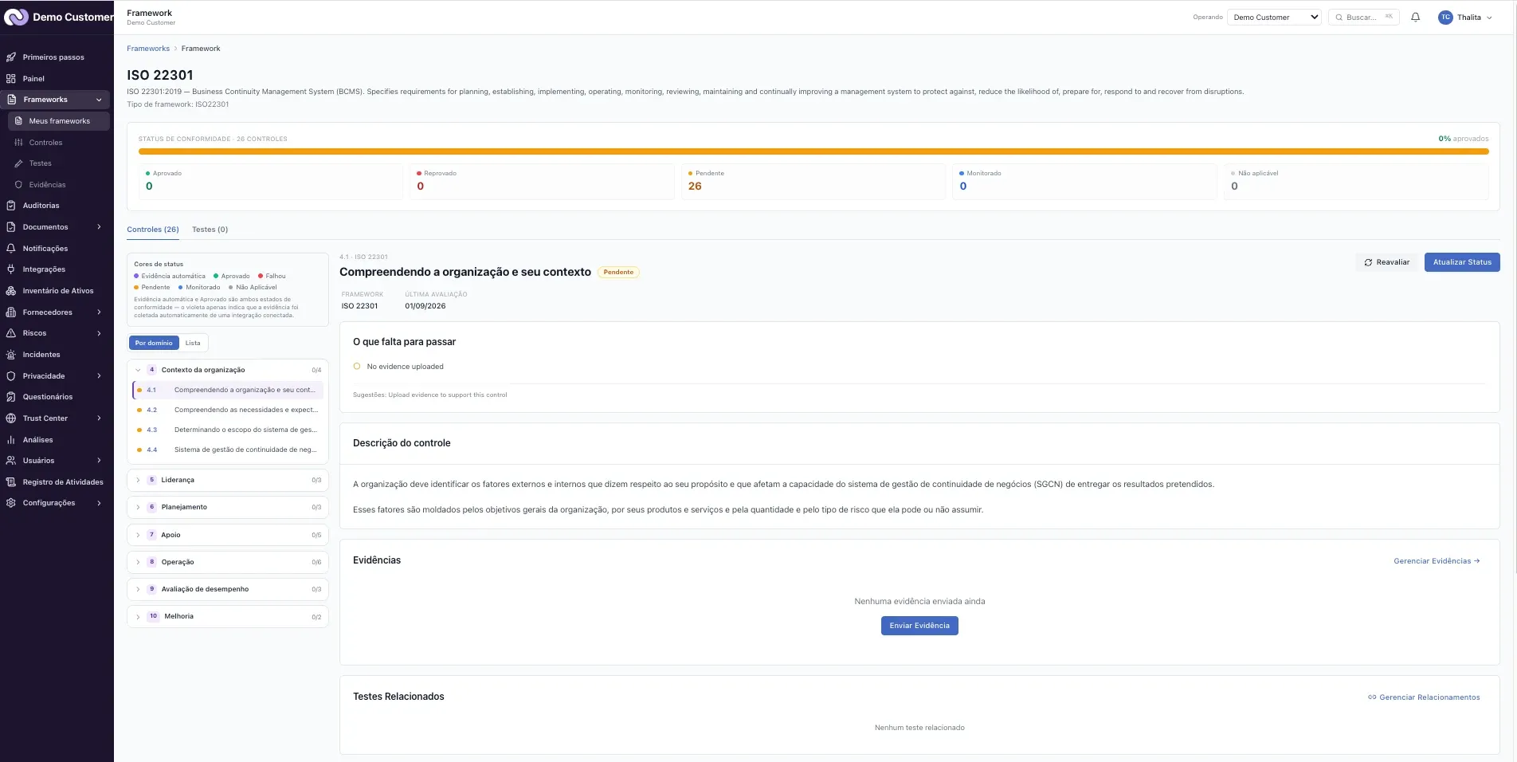Click the notifications bell in the header
This screenshot has height=762, width=1517.
pyautogui.click(x=1416, y=17)
